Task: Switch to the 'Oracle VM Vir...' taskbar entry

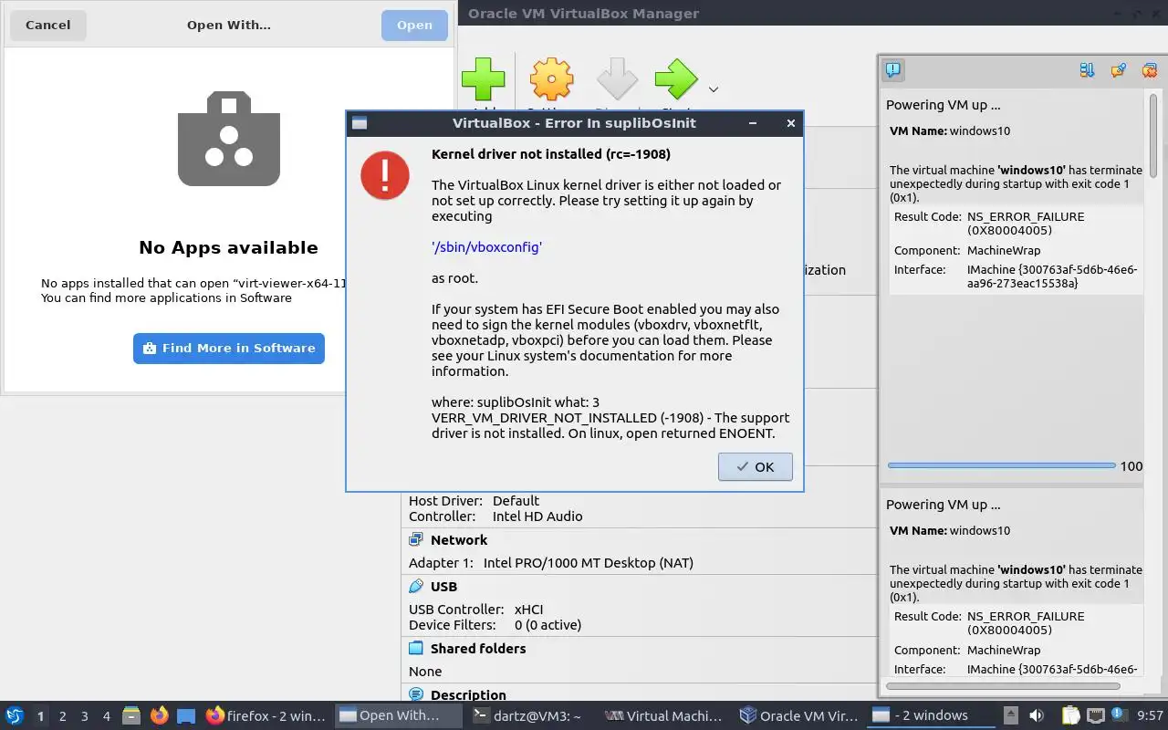Action: point(799,716)
